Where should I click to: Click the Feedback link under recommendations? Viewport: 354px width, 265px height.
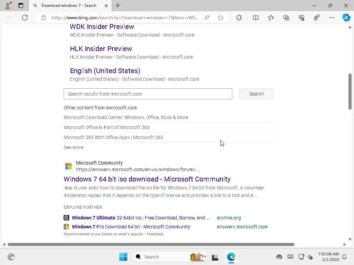(155, 234)
